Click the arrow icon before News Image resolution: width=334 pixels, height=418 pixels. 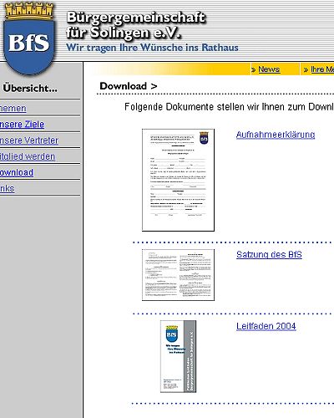[x=254, y=69]
